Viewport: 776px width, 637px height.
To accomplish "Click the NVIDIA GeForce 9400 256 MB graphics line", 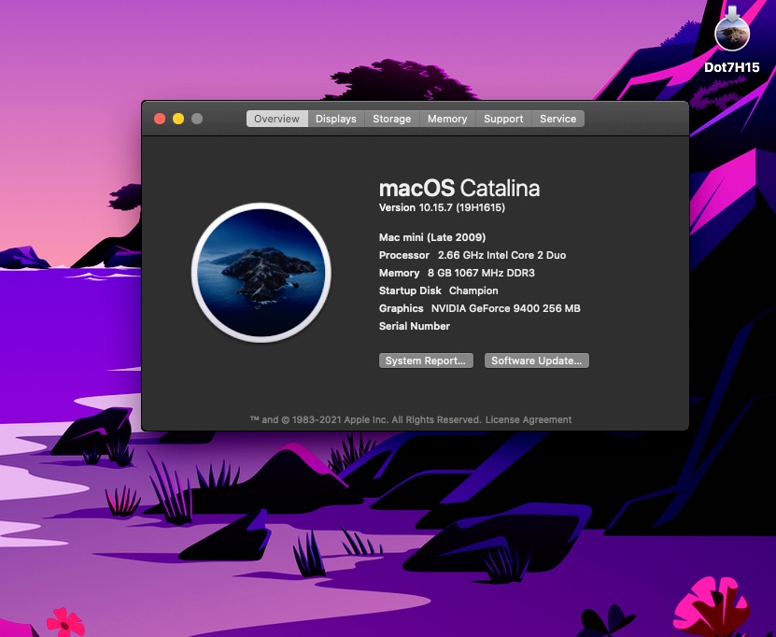I will pos(480,308).
